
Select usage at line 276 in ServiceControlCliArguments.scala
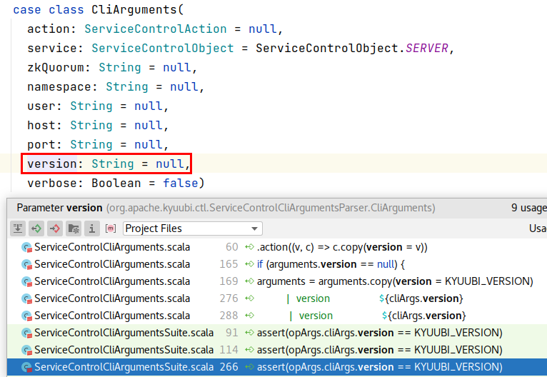click(277, 298)
